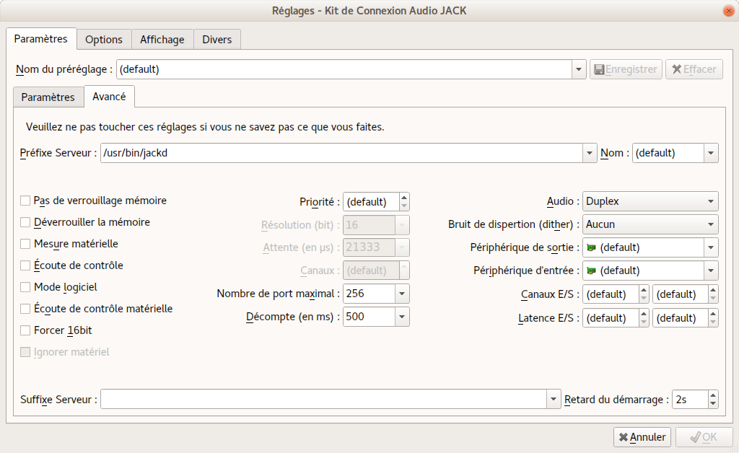Tick Écoute de contrôle matérielle checkbox
739x453 pixels.
coord(26,309)
